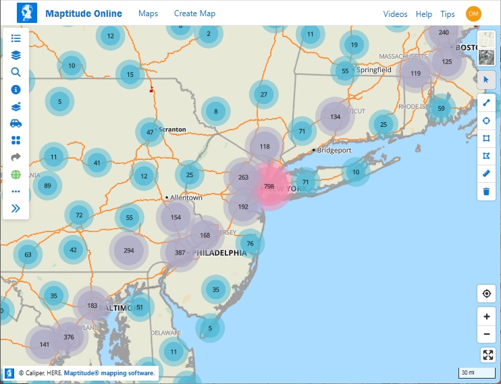
Task: Select the draw line tool
Action: point(486,103)
